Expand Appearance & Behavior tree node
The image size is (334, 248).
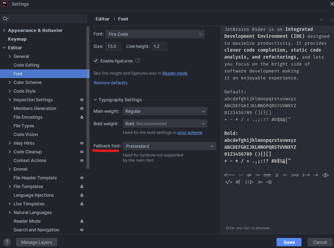pos(4,30)
